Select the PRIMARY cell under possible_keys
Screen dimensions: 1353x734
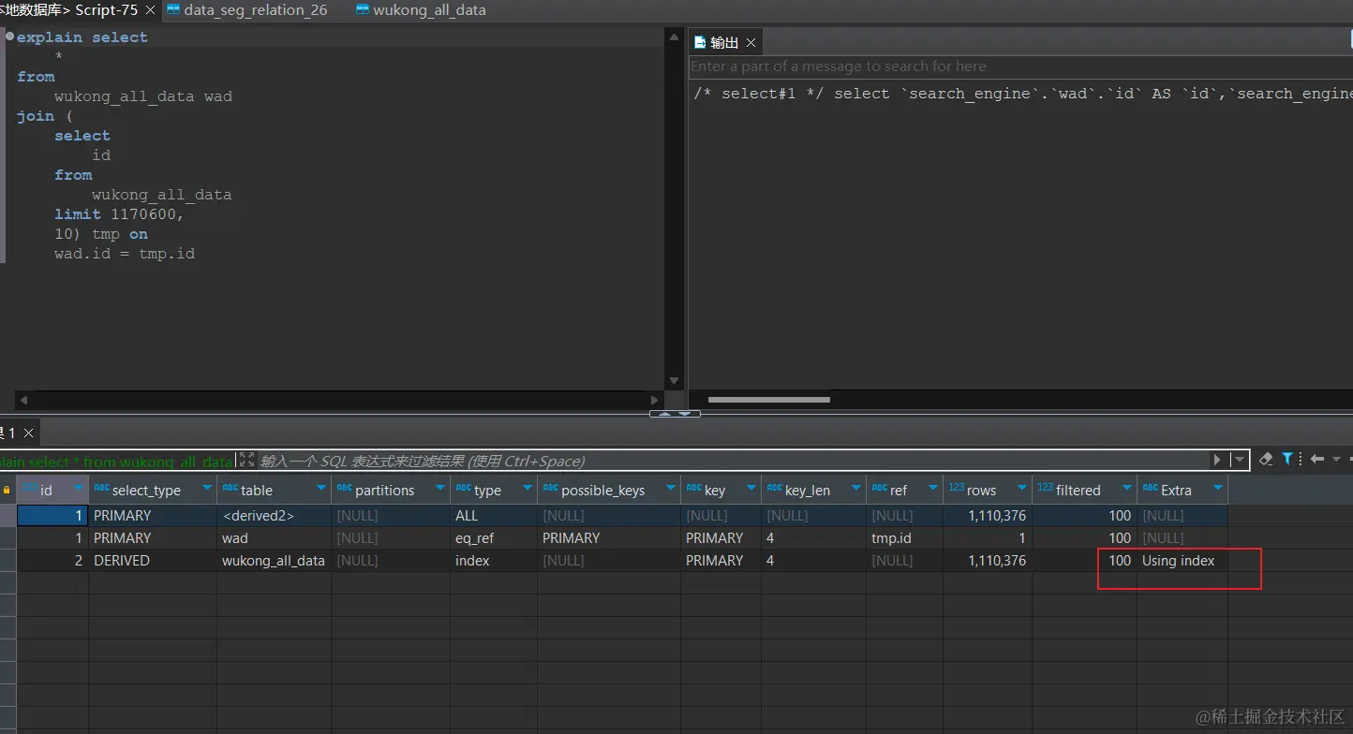[x=609, y=538]
